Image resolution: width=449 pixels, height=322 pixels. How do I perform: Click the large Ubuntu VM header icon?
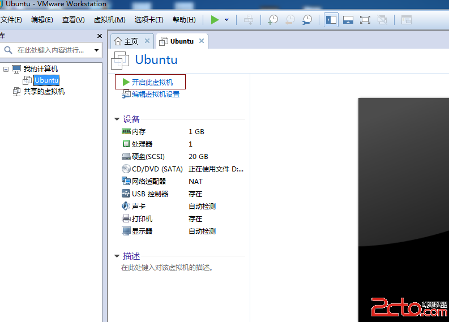click(x=120, y=61)
